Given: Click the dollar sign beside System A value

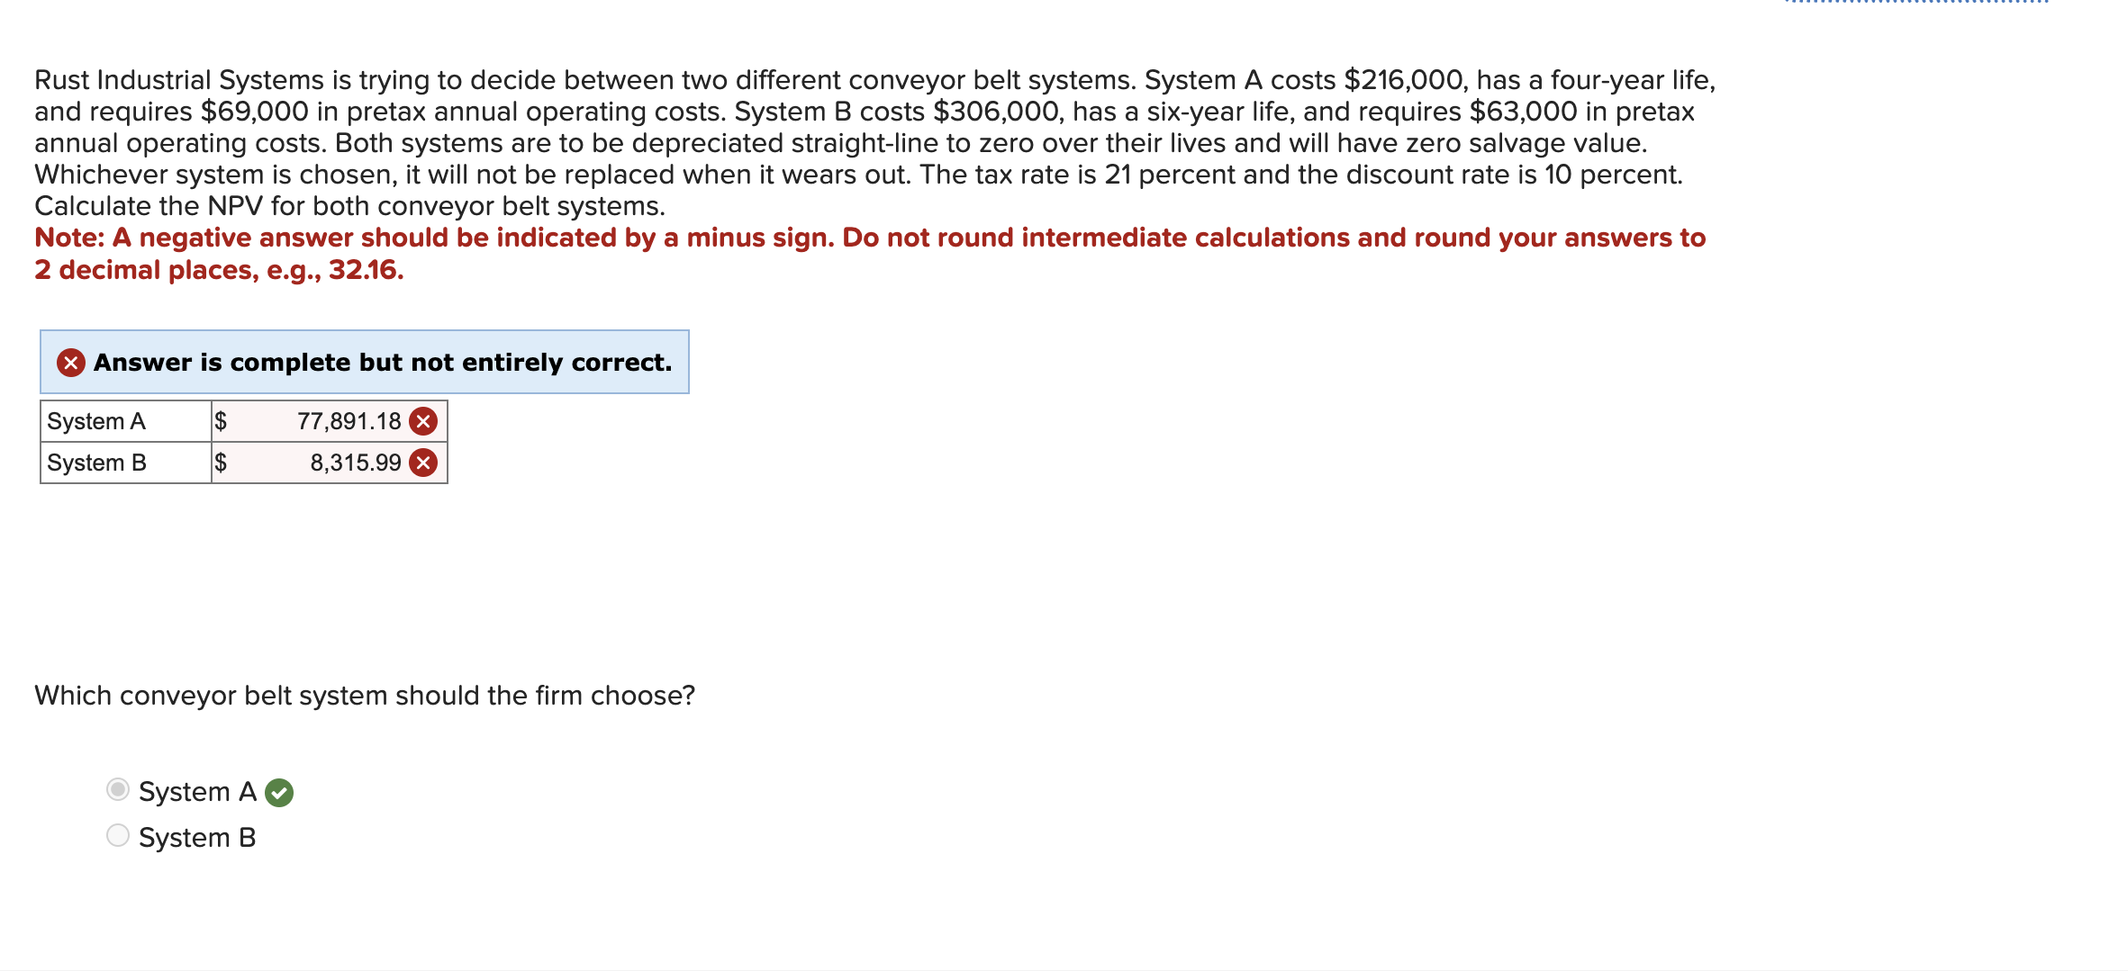Looking at the screenshot, I should point(220,420).
